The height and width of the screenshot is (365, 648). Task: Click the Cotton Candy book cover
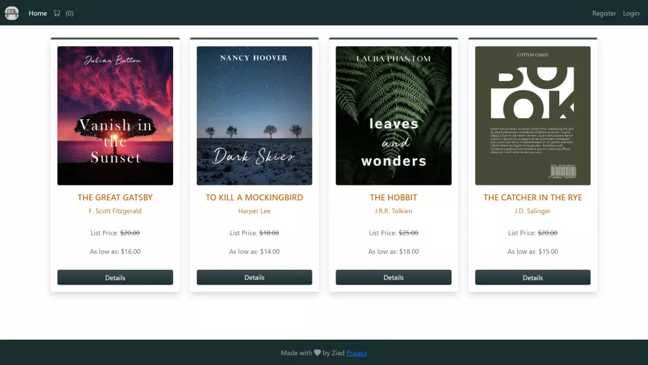(x=533, y=116)
